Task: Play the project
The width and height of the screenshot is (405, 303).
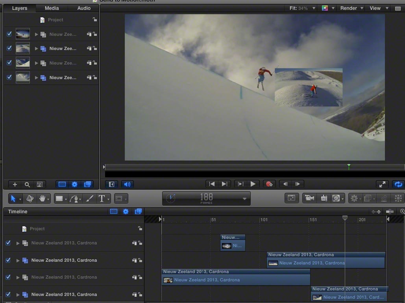Action: pyautogui.click(x=253, y=184)
